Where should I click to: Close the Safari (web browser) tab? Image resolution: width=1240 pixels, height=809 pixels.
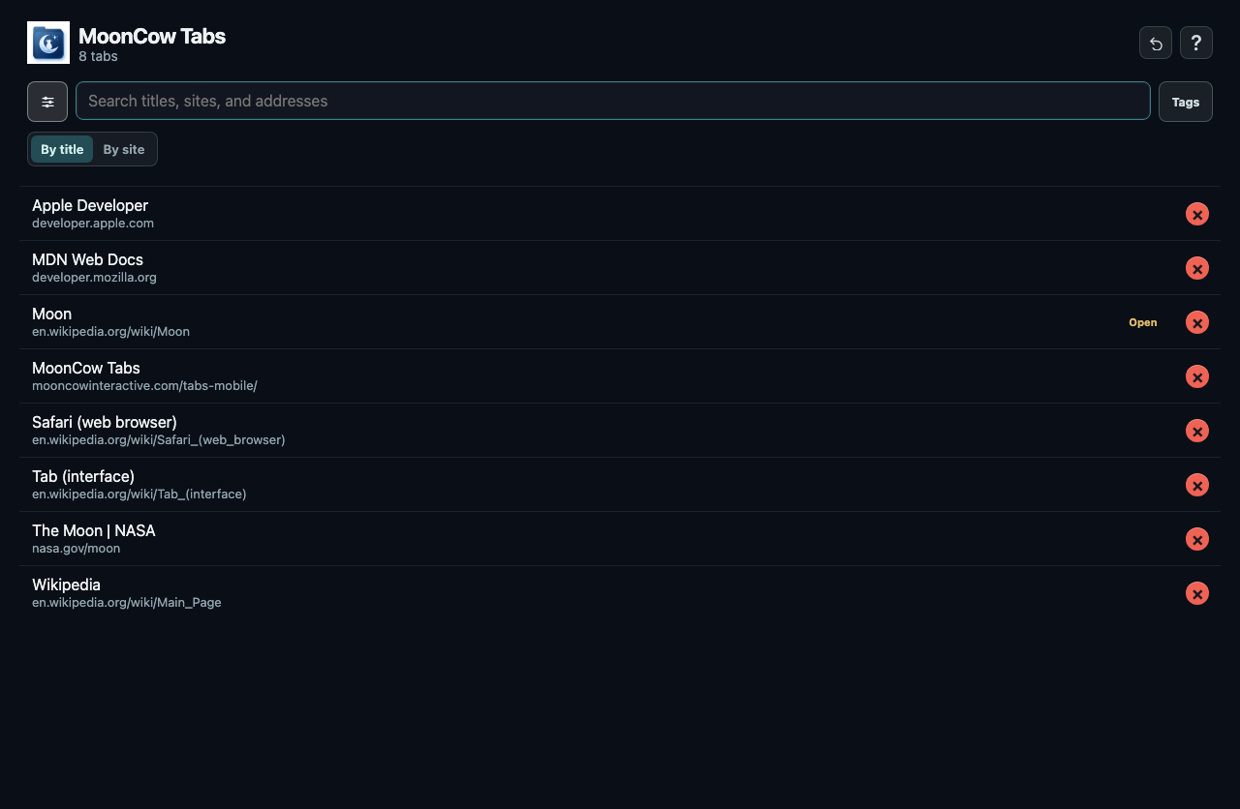click(1197, 431)
